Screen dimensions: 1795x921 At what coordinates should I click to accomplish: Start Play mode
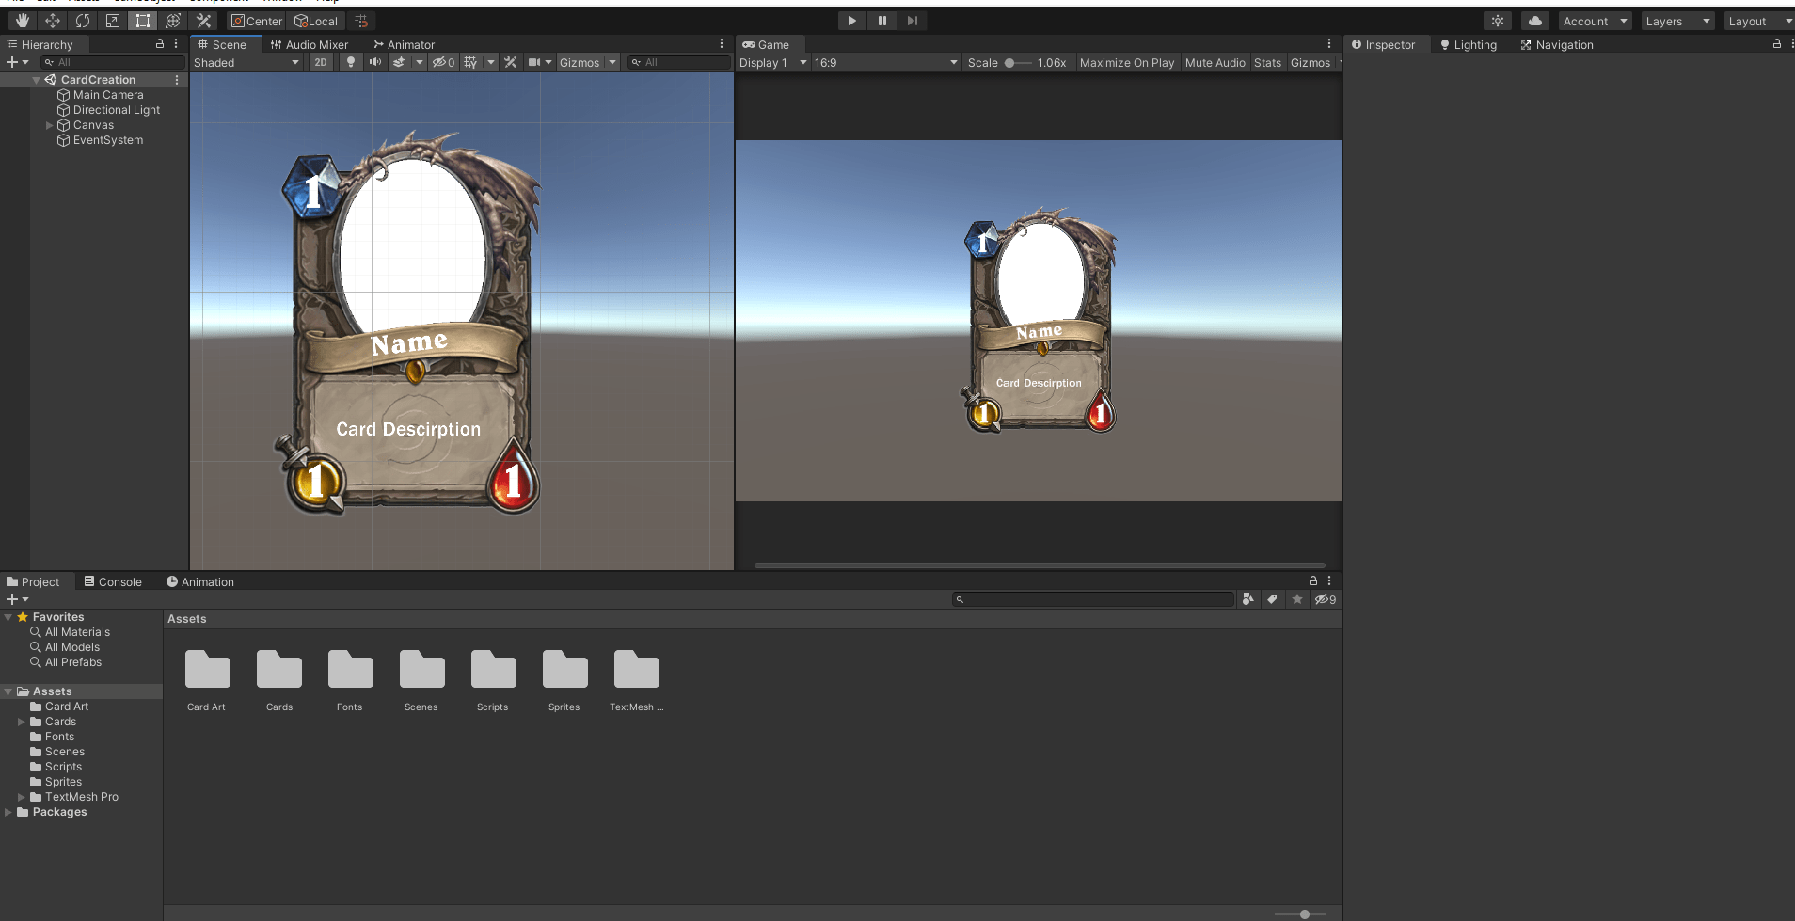click(x=851, y=21)
